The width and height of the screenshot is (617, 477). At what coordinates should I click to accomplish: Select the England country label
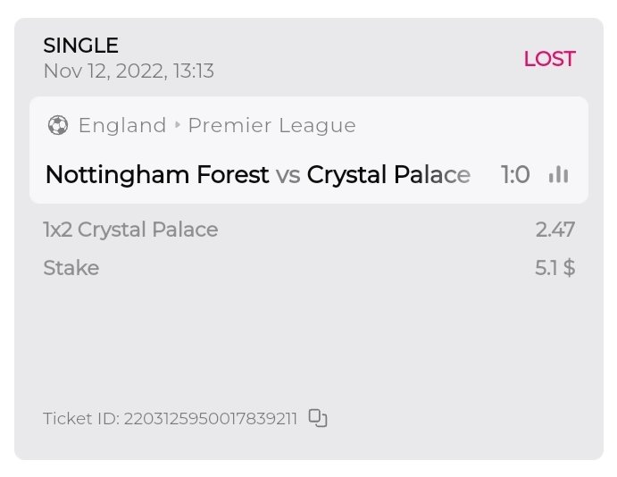tap(122, 126)
